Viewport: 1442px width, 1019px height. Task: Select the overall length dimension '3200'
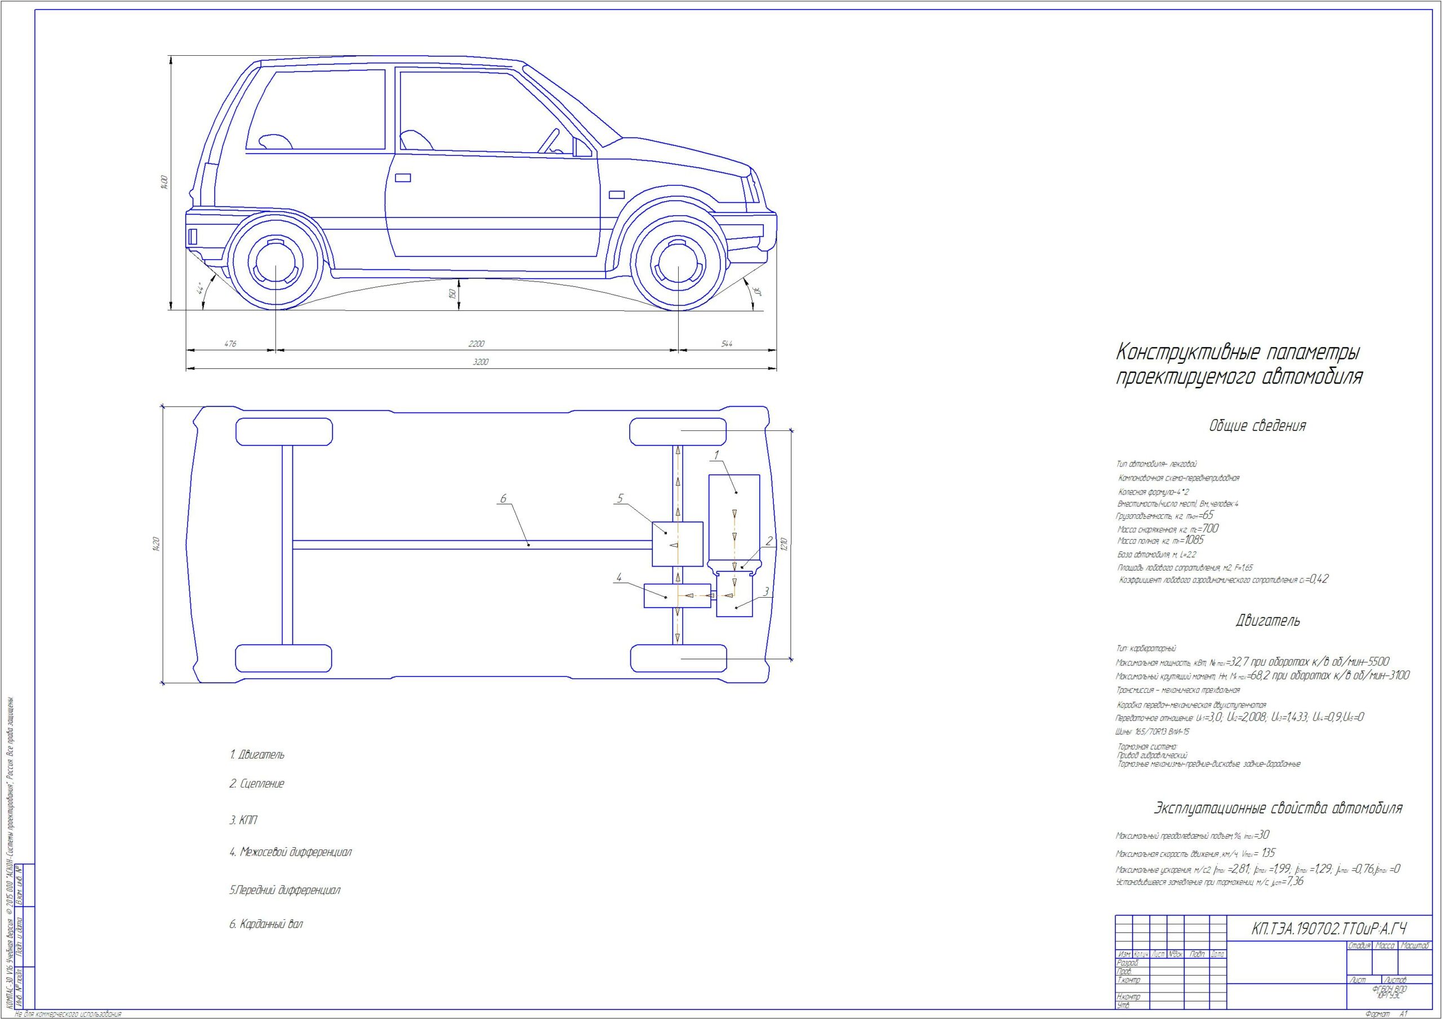480,362
